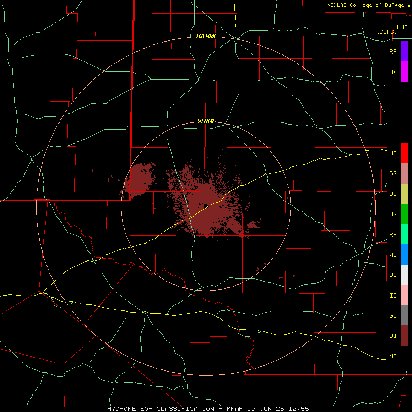
Task: Click the 50 NMI range ring label
Action: pyautogui.click(x=206, y=121)
